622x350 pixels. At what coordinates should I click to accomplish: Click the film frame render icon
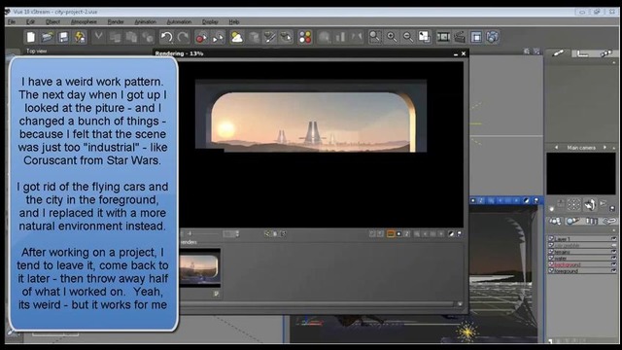443,37
